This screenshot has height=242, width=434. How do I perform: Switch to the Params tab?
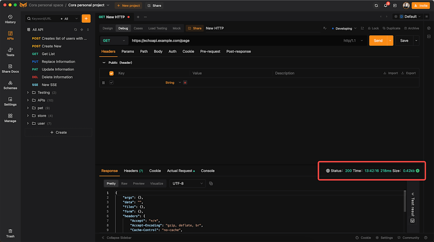pyautogui.click(x=128, y=52)
